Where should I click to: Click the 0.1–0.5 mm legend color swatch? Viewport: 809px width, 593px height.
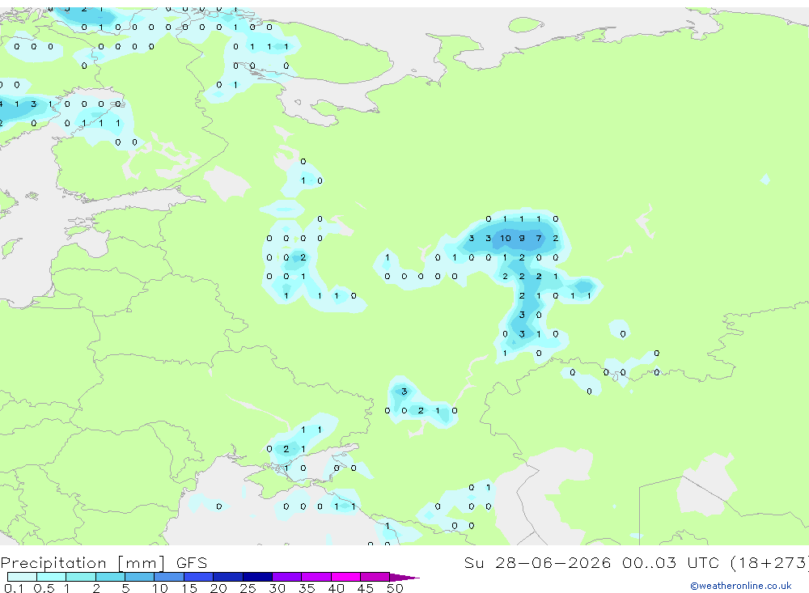click(22, 577)
